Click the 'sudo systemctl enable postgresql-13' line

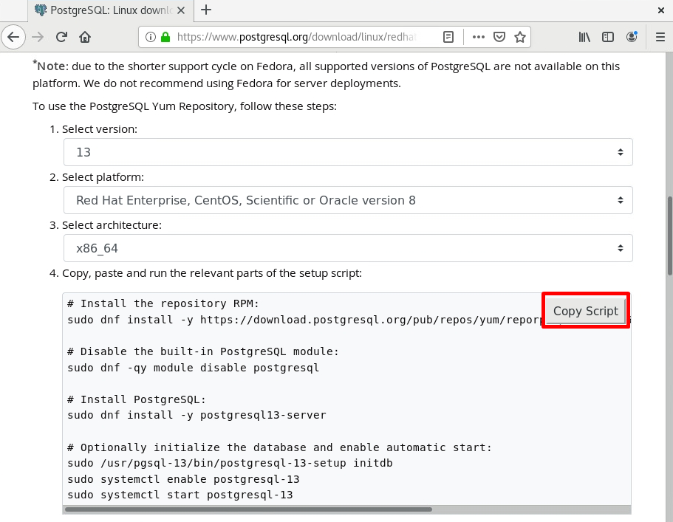click(x=183, y=479)
